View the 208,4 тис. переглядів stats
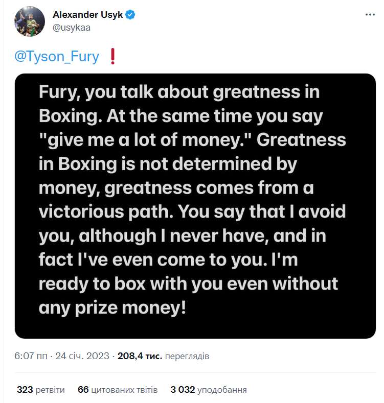The image size is (384, 403). click(x=163, y=356)
